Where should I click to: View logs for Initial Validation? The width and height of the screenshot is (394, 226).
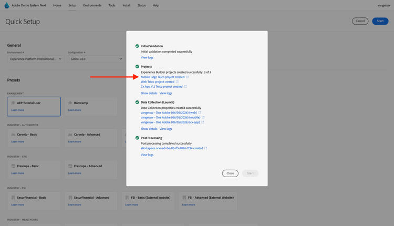[x=147, y=58]
